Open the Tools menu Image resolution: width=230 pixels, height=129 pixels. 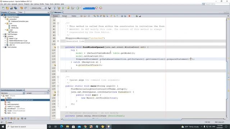point(52,4)
